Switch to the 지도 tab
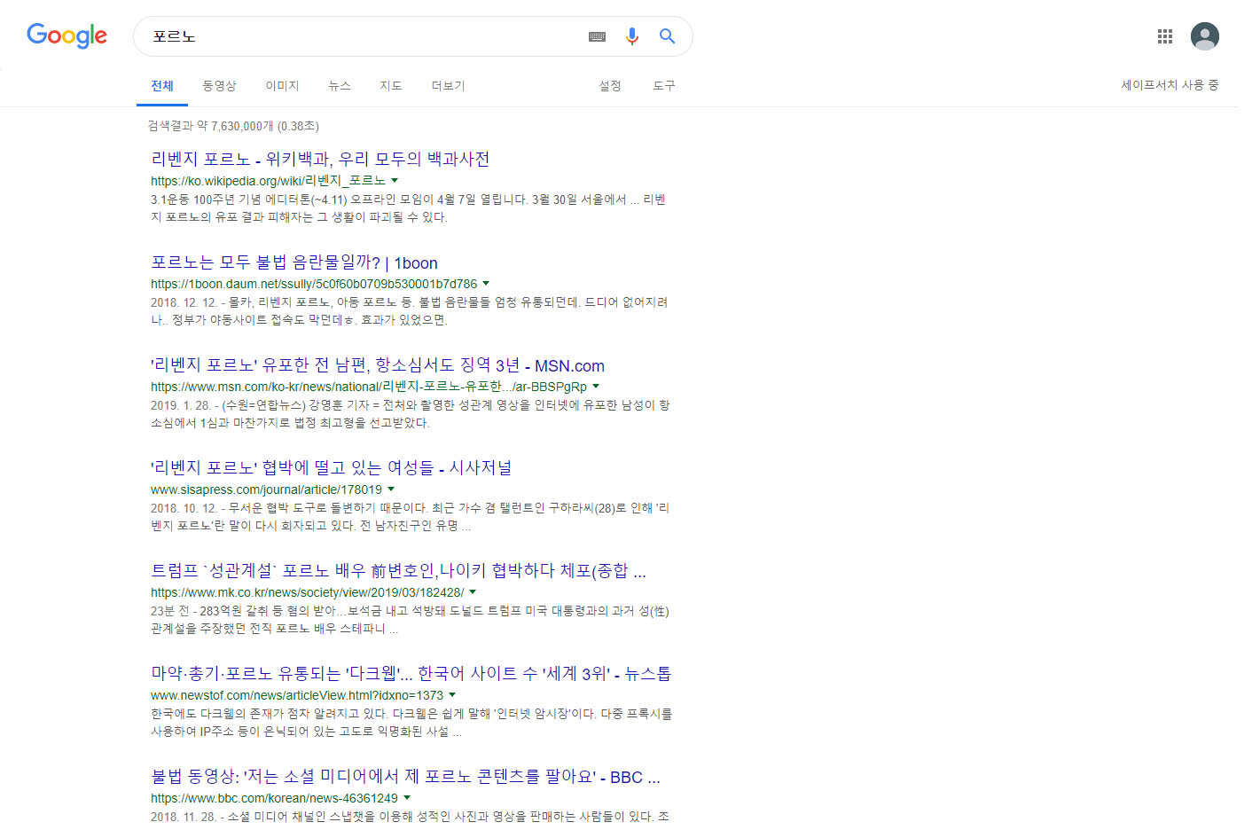Screen dimensions: 1260x830 pyautogui.click(x=391, y=86)
